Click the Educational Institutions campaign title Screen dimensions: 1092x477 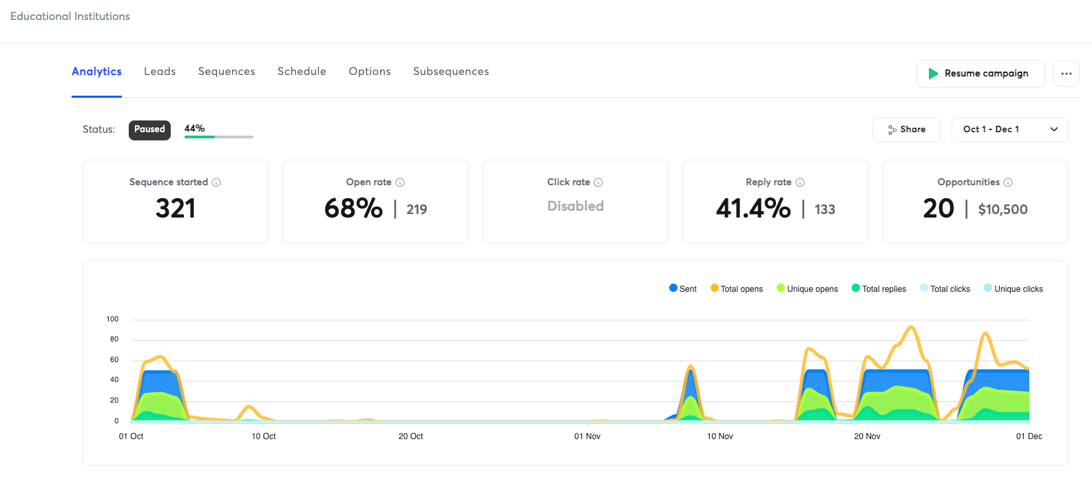[70, 17]
